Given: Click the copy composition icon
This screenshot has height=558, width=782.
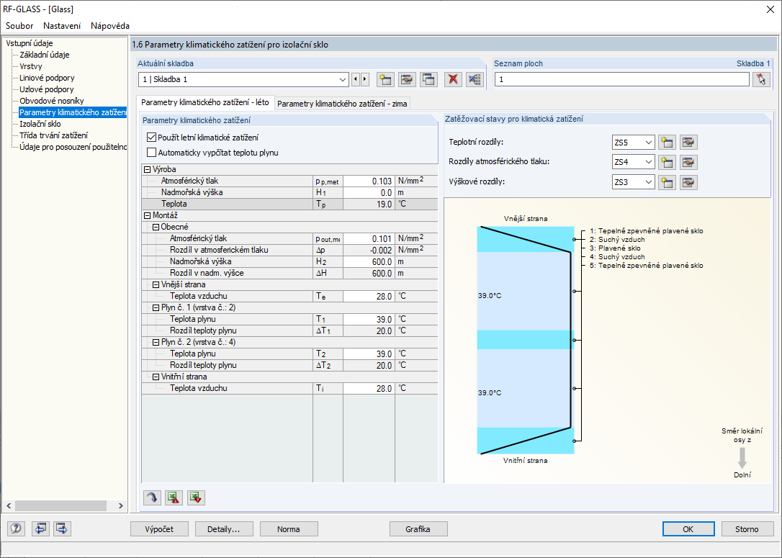Looking at the screenshot, I should [429, 79].
